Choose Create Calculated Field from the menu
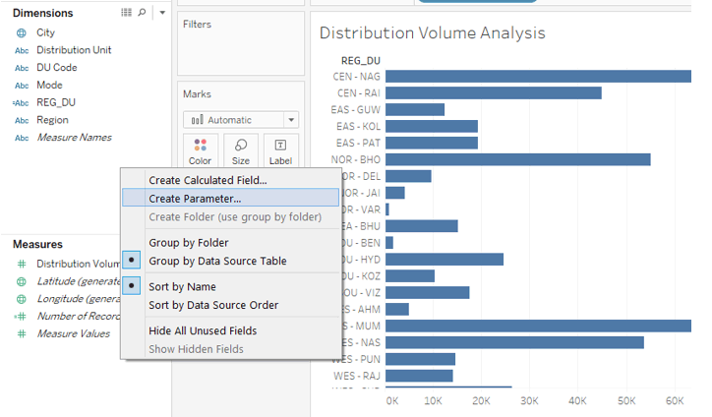 click(208, 180)
